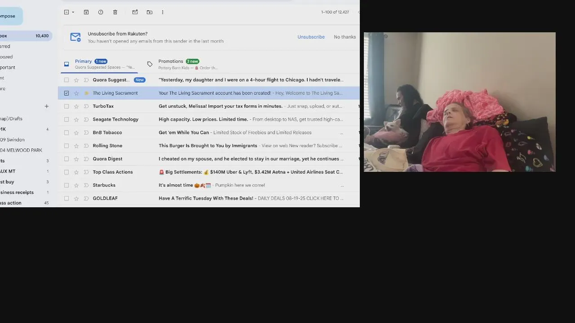Uncheck The Living Sacrament email checkbox
The width and height of the screenshot is (575, 323).
click(66, 93)
